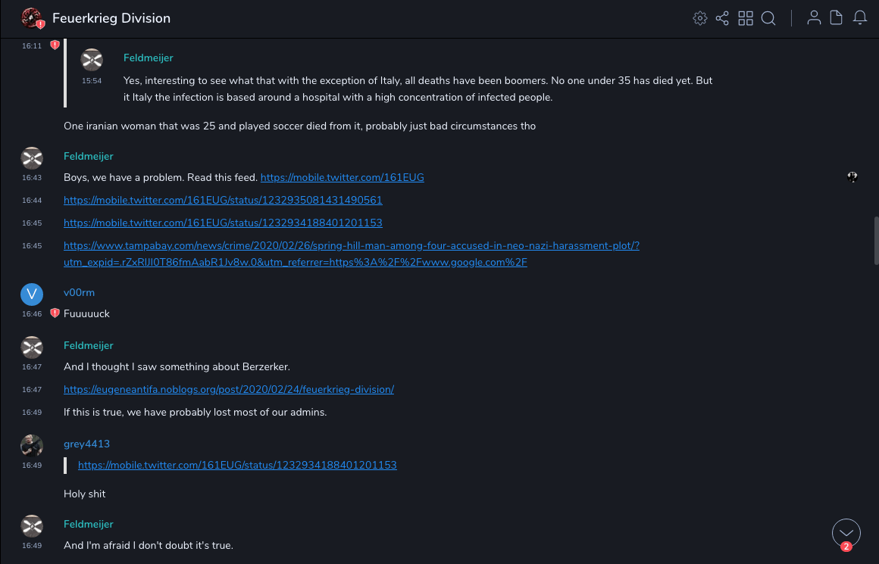Click the vertical scrollbar thumb

pos(876,241)
